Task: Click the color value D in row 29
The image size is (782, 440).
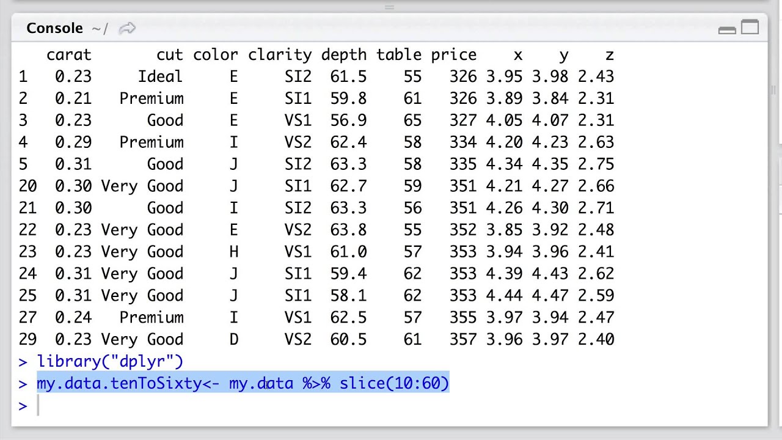Action: (x=233, y=339)
